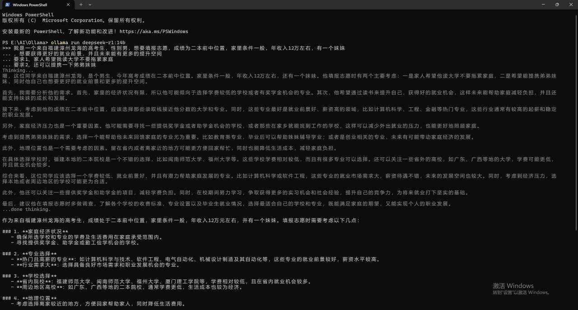The image size is (578, 310).
Task: Click the '要求2、还可以提携一下弟弟妹妹' line
Action: pos(49,65)
